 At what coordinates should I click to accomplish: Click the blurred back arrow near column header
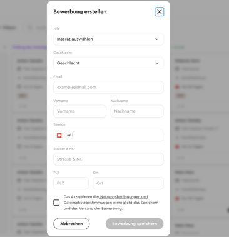[5, 48]
